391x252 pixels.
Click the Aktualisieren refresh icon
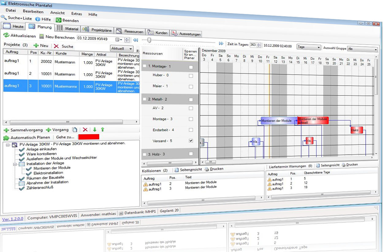[x=6, y=36]
